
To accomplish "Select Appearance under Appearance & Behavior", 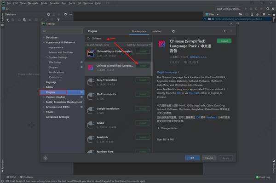I will (56, 47).
